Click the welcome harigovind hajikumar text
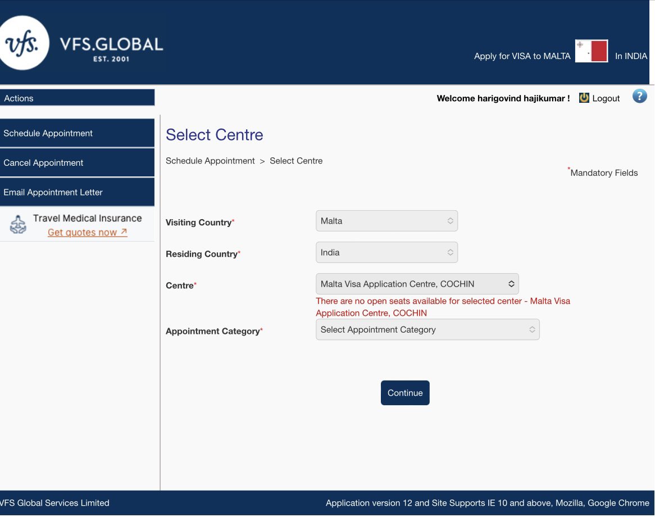Viewport: 655px width, 517px height. (x=503, y=98)
